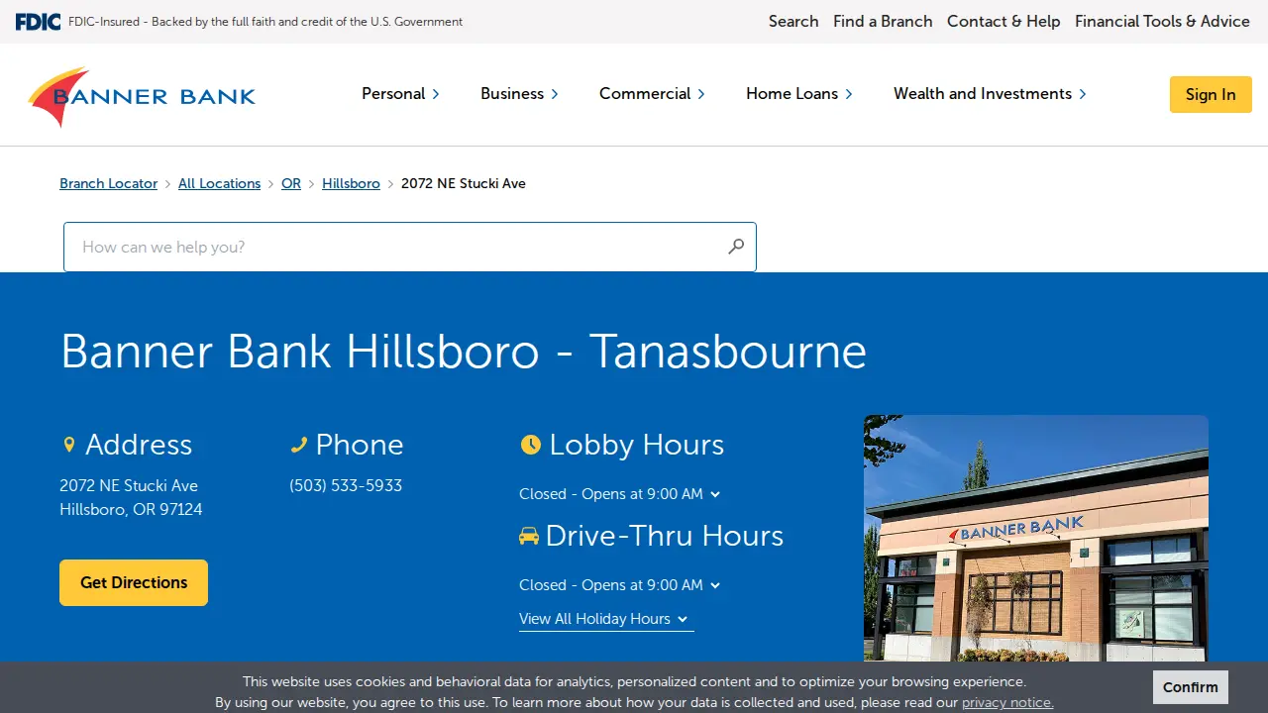The image size is (1268, 713).
Task: Expand the Personal menu
Action: point(401,93)
